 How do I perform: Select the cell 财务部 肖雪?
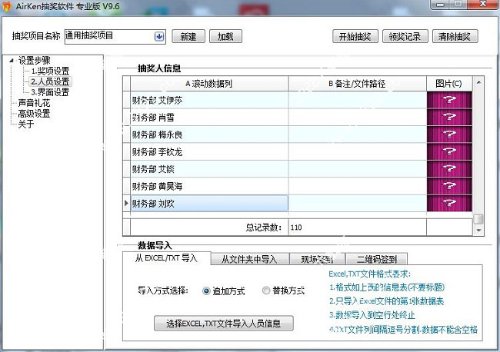pyautogui.click(x=209, y=118)
